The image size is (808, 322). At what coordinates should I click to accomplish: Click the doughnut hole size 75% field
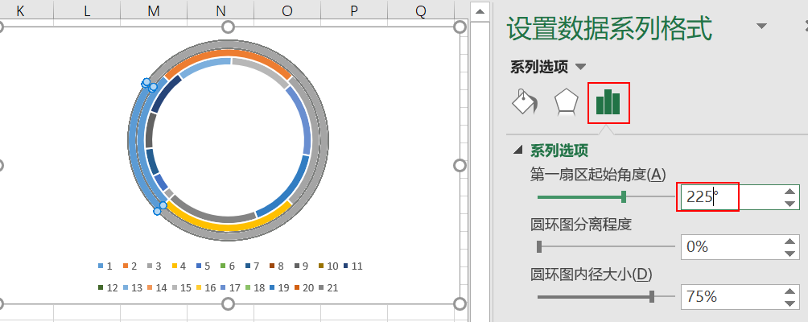click(x=730, y=297)
